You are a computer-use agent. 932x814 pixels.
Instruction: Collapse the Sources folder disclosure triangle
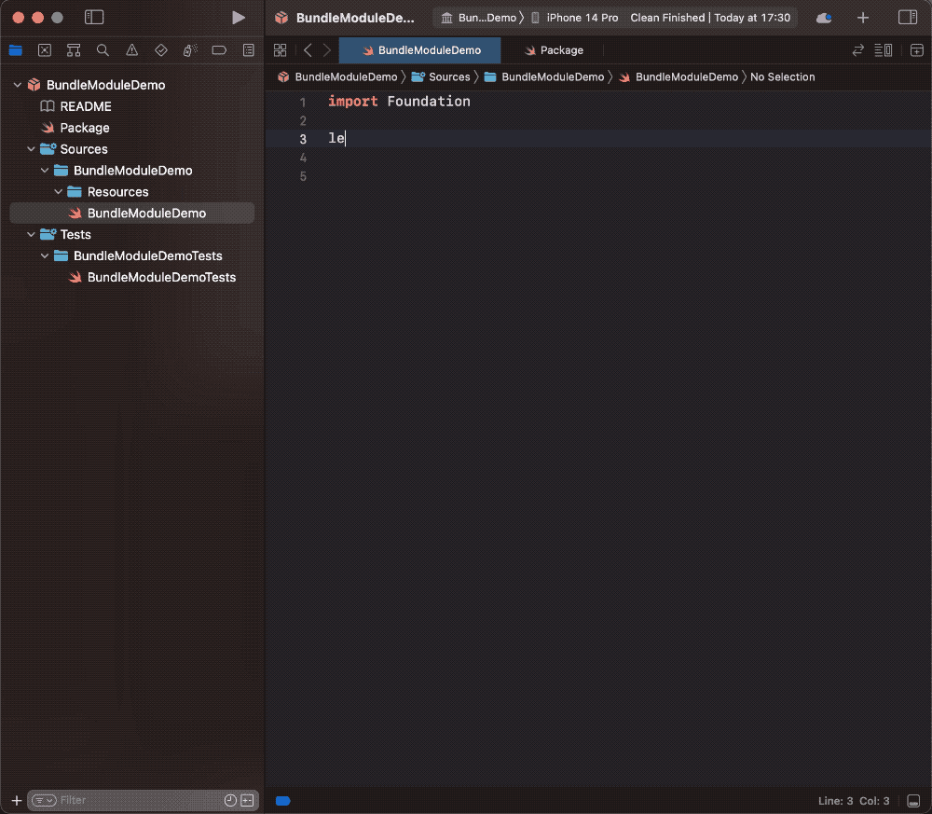[x=31, y=149]
